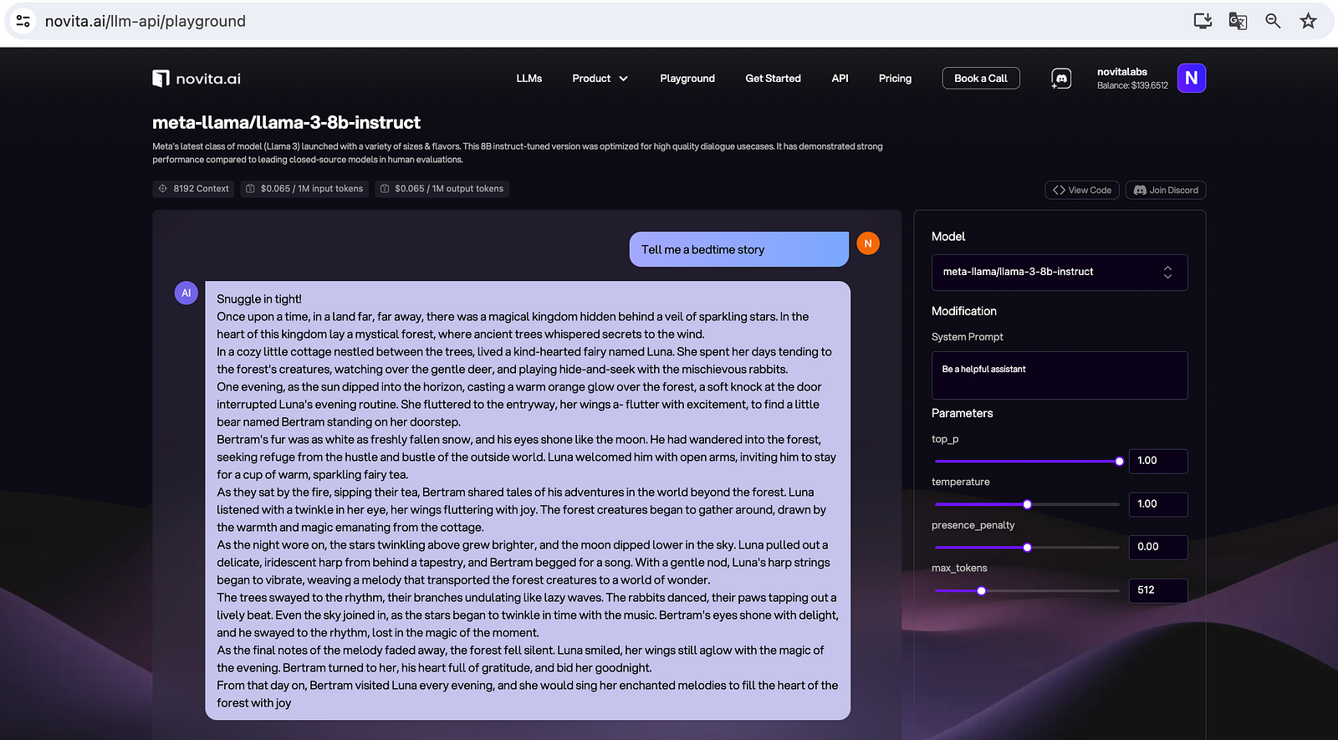Click the max_tokens value field
This screenshot has width=1338, height=740.
pyautogui.click(x=1158, y=590)
